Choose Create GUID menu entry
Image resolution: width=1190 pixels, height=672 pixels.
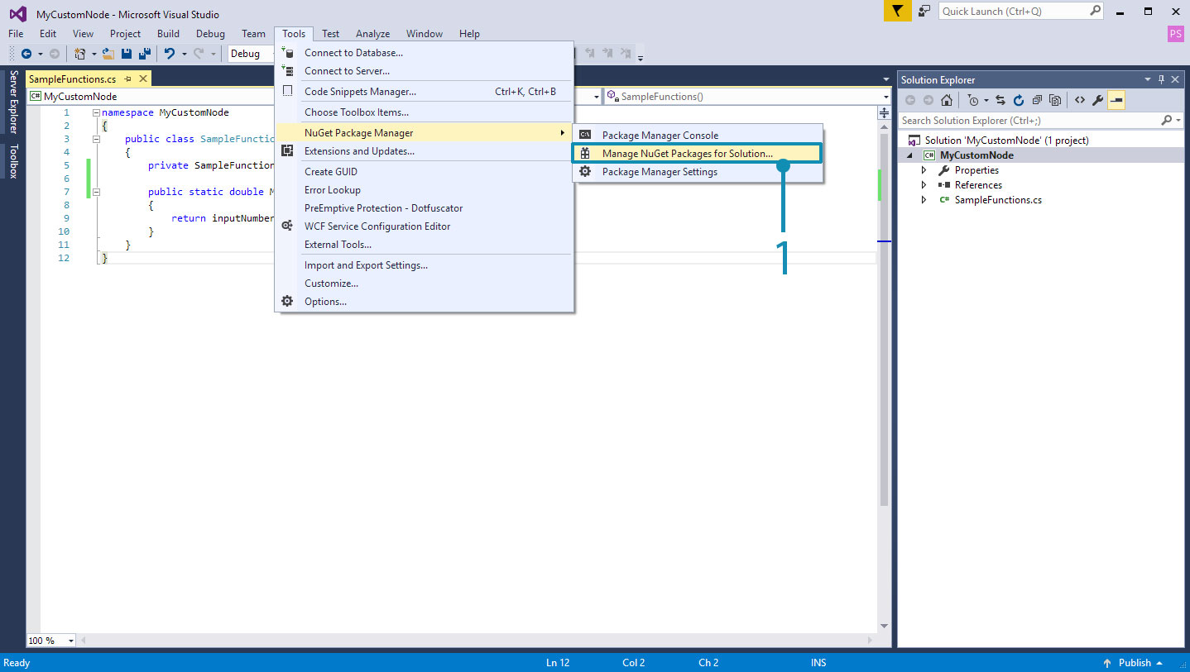point(424,172)
